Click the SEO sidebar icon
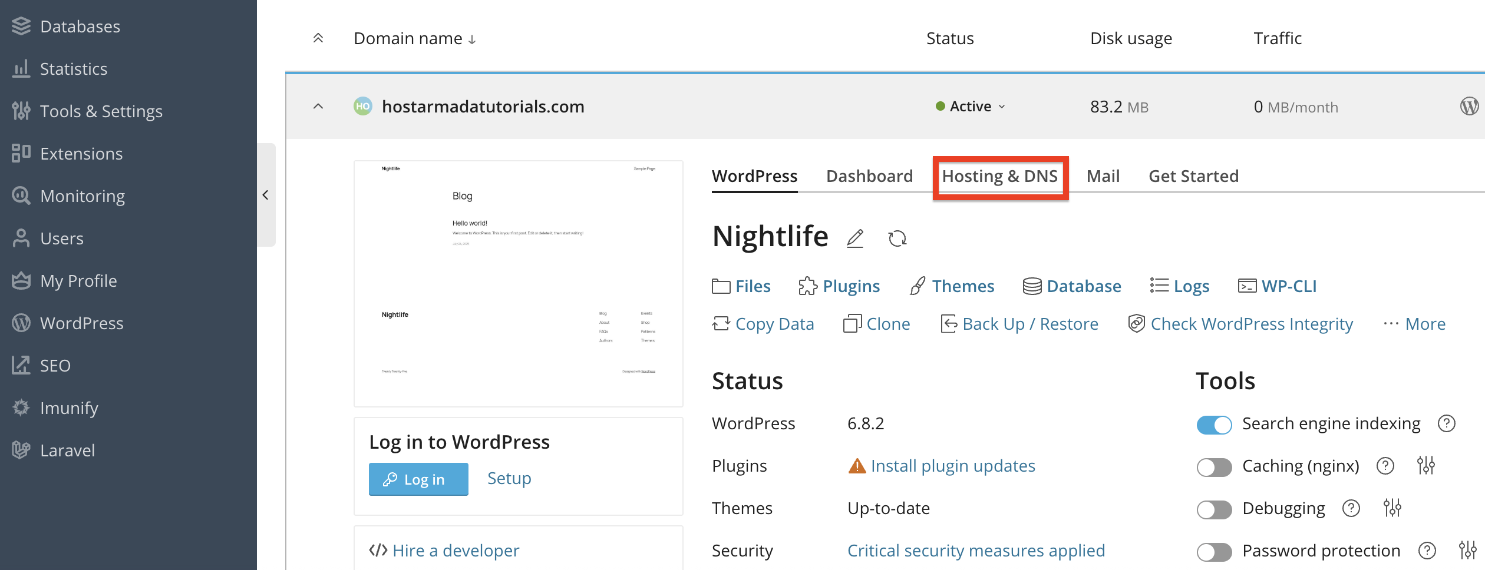 (21, 365)
